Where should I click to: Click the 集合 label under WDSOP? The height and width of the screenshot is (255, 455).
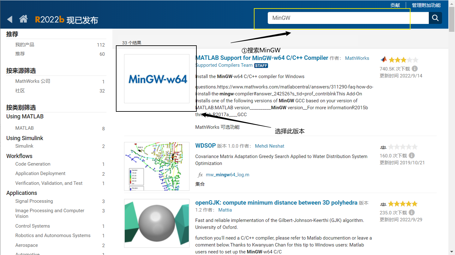(200, 184)
